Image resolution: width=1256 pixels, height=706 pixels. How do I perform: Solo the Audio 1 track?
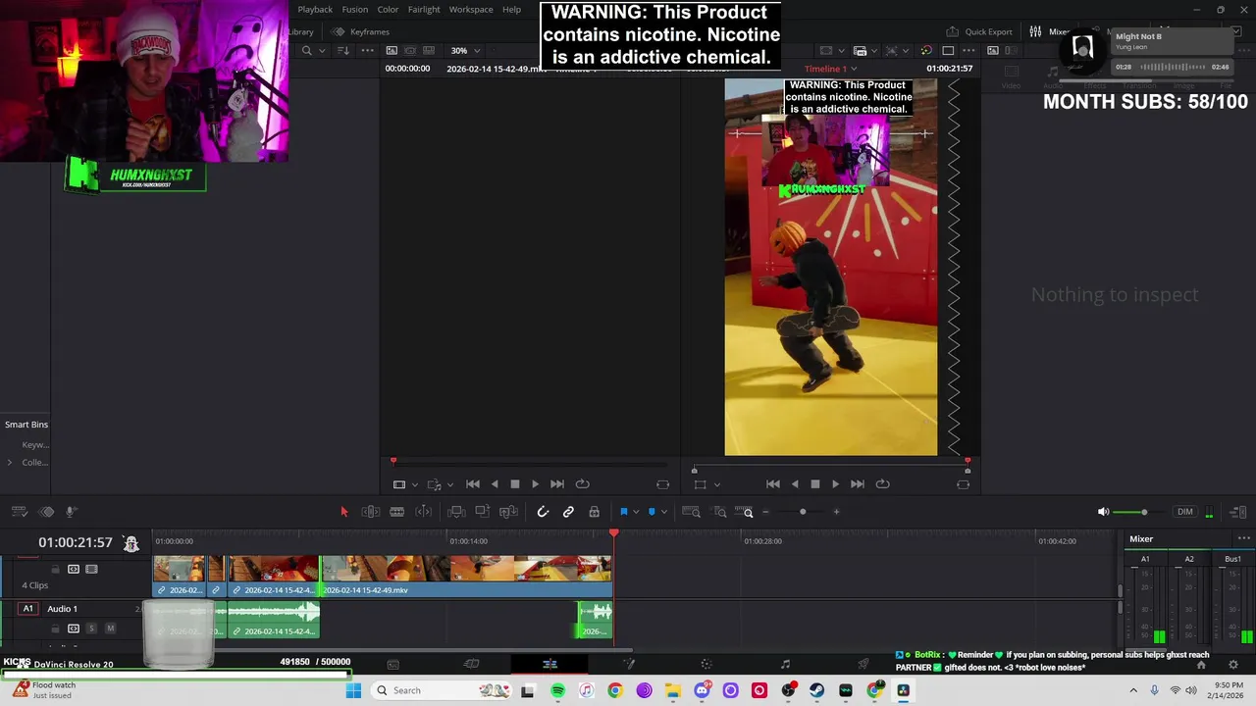(91, 629)
